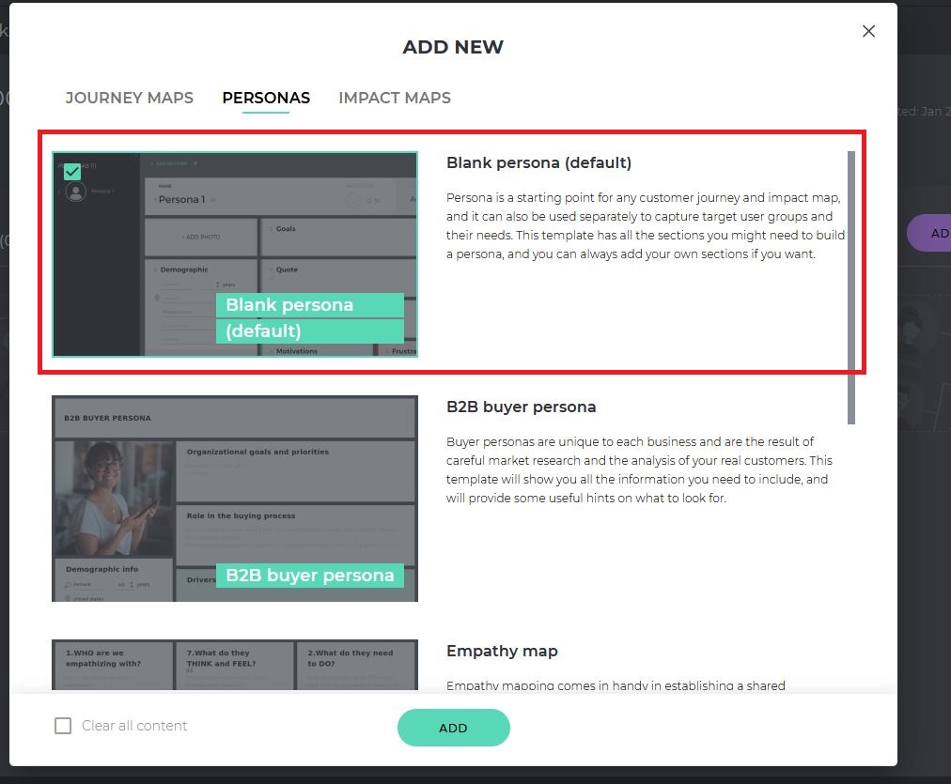Click the B2B buyer persona description text
The width and height of the screenshot is (951, 784).
[639, 469]
